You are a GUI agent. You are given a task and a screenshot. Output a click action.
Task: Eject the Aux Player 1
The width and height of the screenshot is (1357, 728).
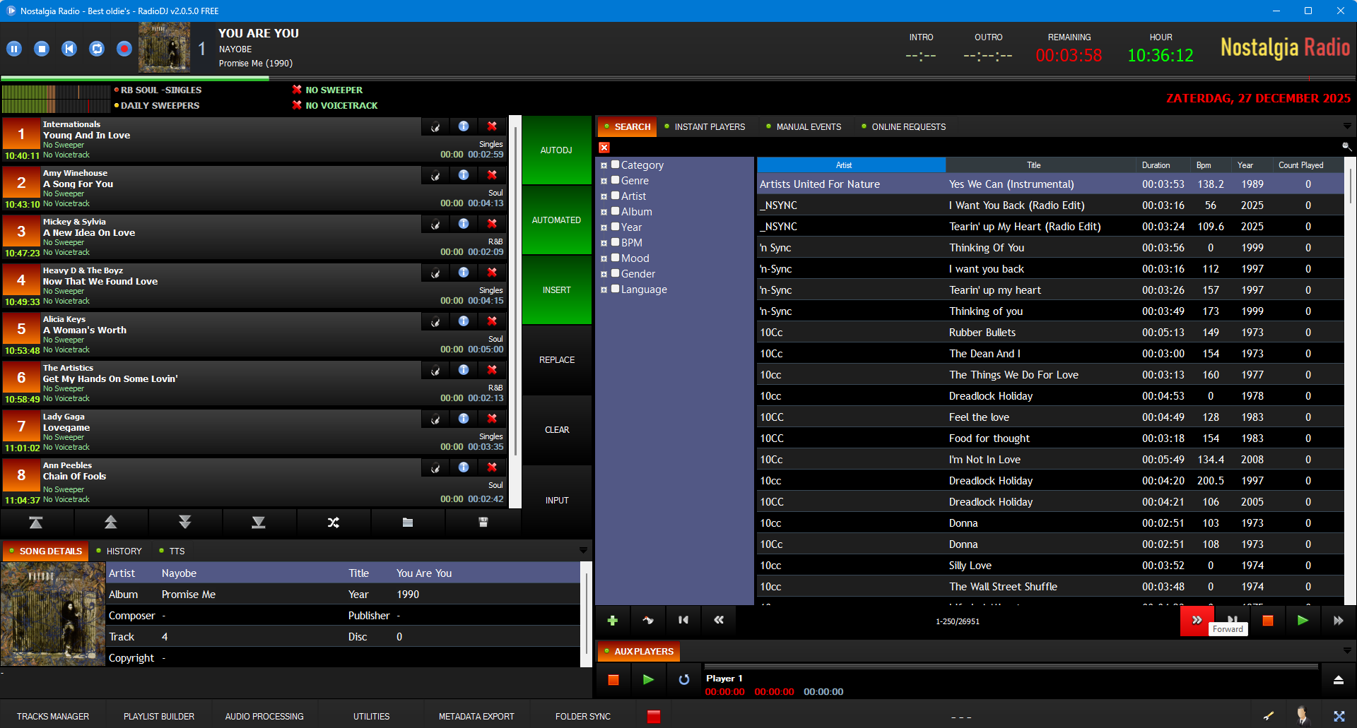(1338, 680)
